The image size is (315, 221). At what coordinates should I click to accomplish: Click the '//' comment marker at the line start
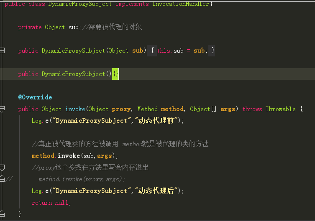click(x=9, y=179)
